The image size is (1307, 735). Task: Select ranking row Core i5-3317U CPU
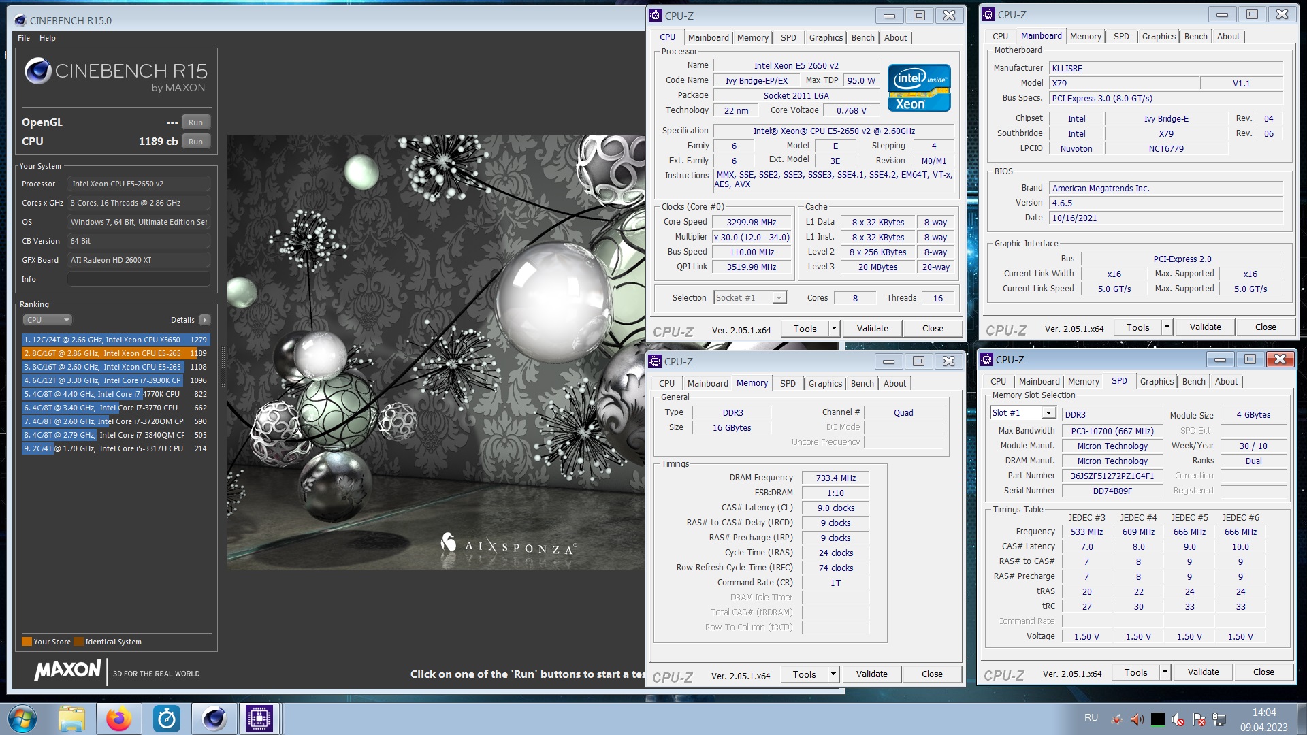116,448
